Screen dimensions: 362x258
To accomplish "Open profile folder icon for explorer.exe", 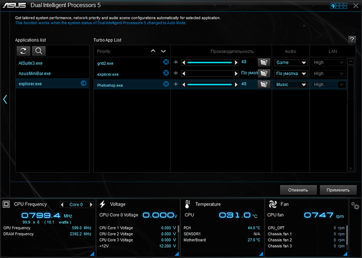I will point(264,74).
